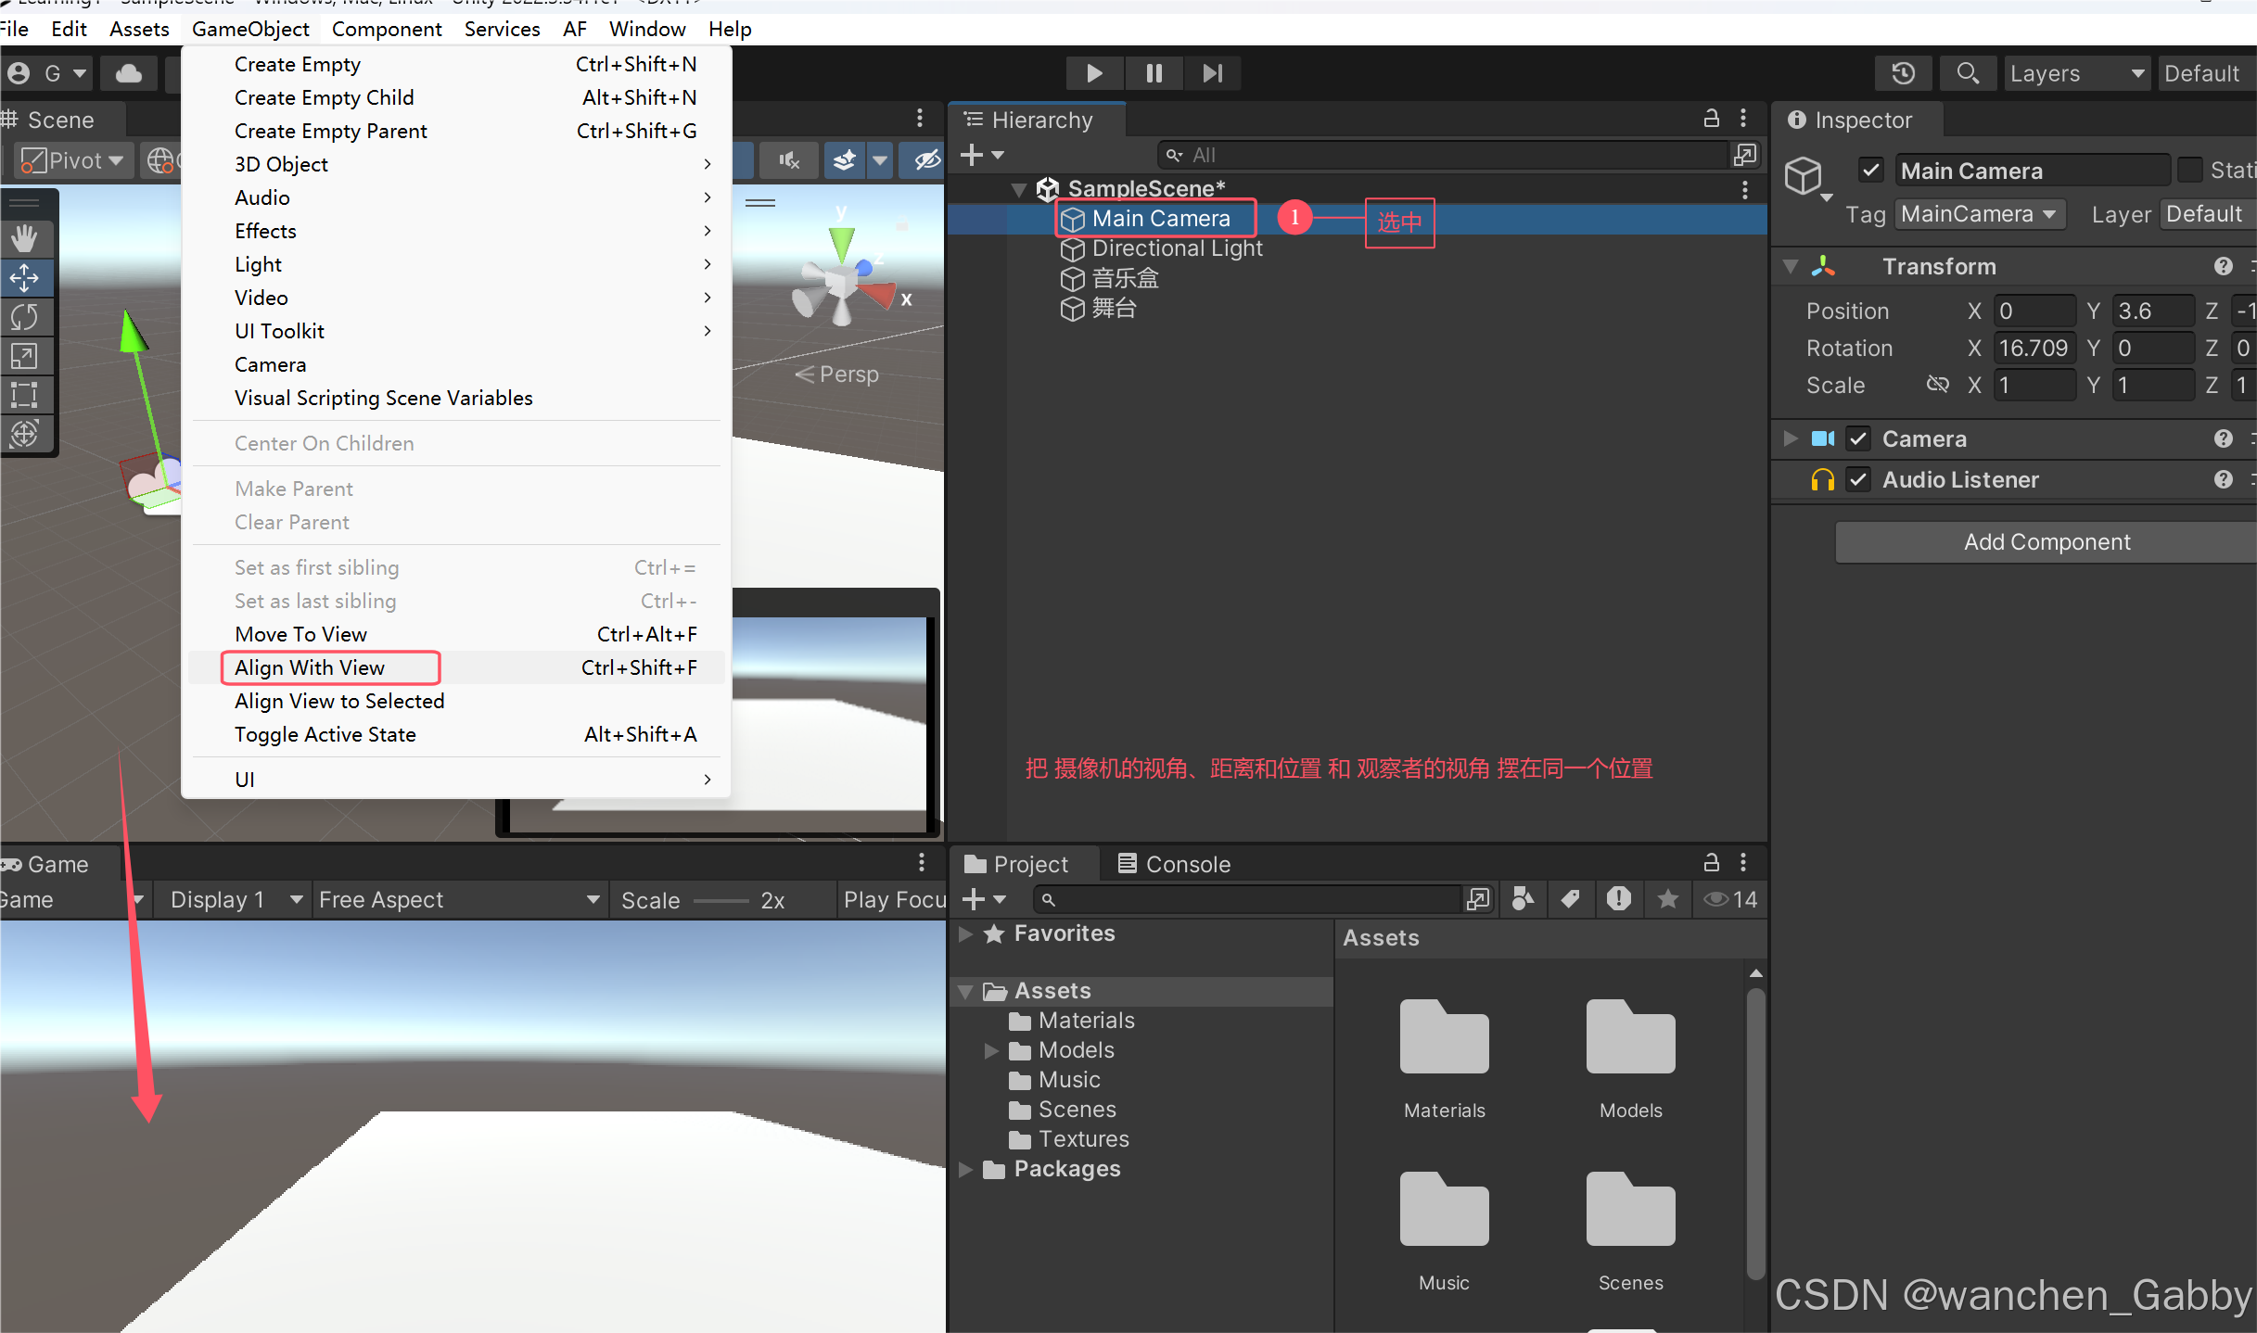The image size is (2257, 1333).
Task: Click the Position Y input field
Action: tap(2151, 311)
